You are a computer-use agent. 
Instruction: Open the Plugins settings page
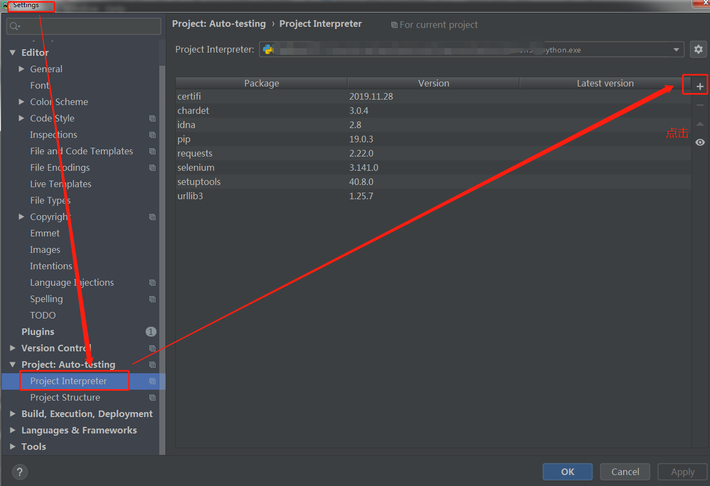click(38, 332)
